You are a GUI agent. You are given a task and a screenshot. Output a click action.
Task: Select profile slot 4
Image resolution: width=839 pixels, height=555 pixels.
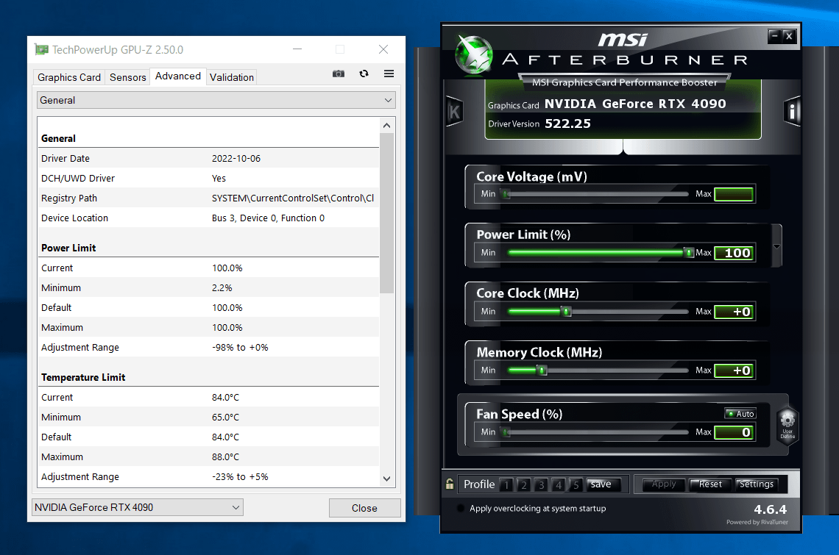(x=559, y=484)
